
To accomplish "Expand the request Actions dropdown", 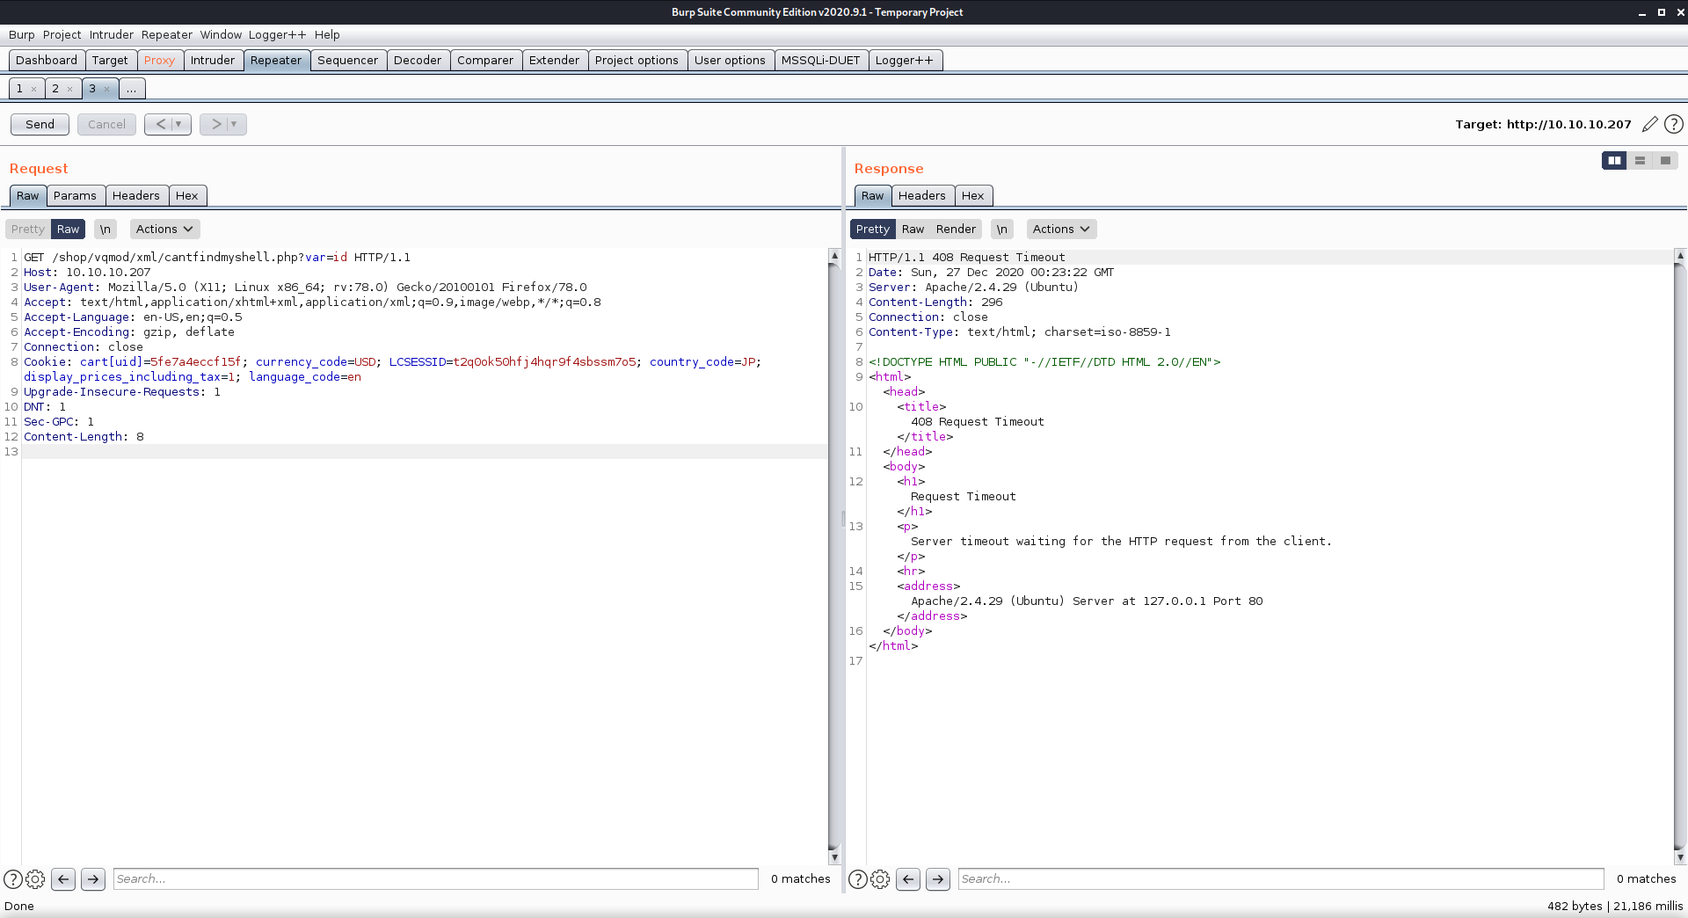I will (x=164, y=229).
